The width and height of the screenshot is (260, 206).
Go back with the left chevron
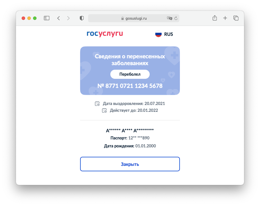point(58,18)
